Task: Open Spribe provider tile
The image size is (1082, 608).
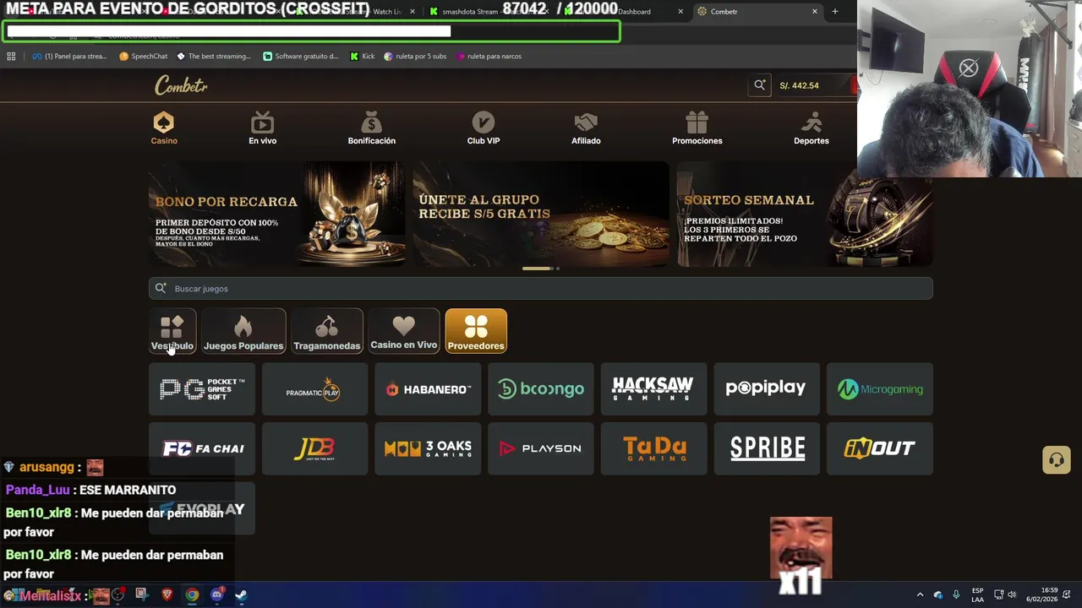Action: click(767, 448)
